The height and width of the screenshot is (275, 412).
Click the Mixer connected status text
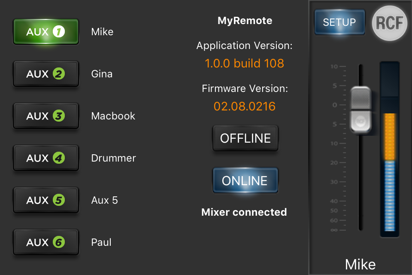click(x=244, y=212)
